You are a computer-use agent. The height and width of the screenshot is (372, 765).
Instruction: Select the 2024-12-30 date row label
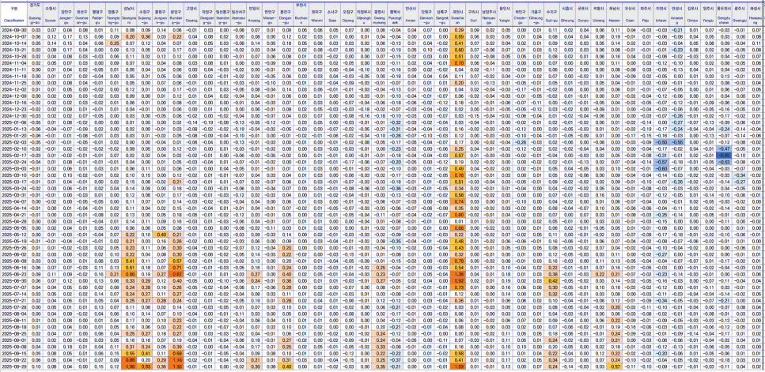coord(14,116)
